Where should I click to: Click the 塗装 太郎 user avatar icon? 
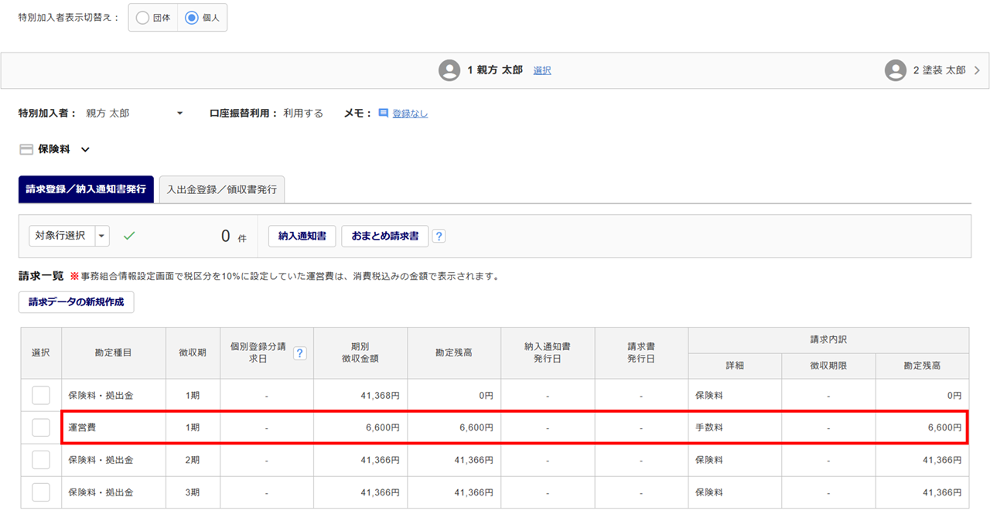pyautogui.click(x=895, y=70)
